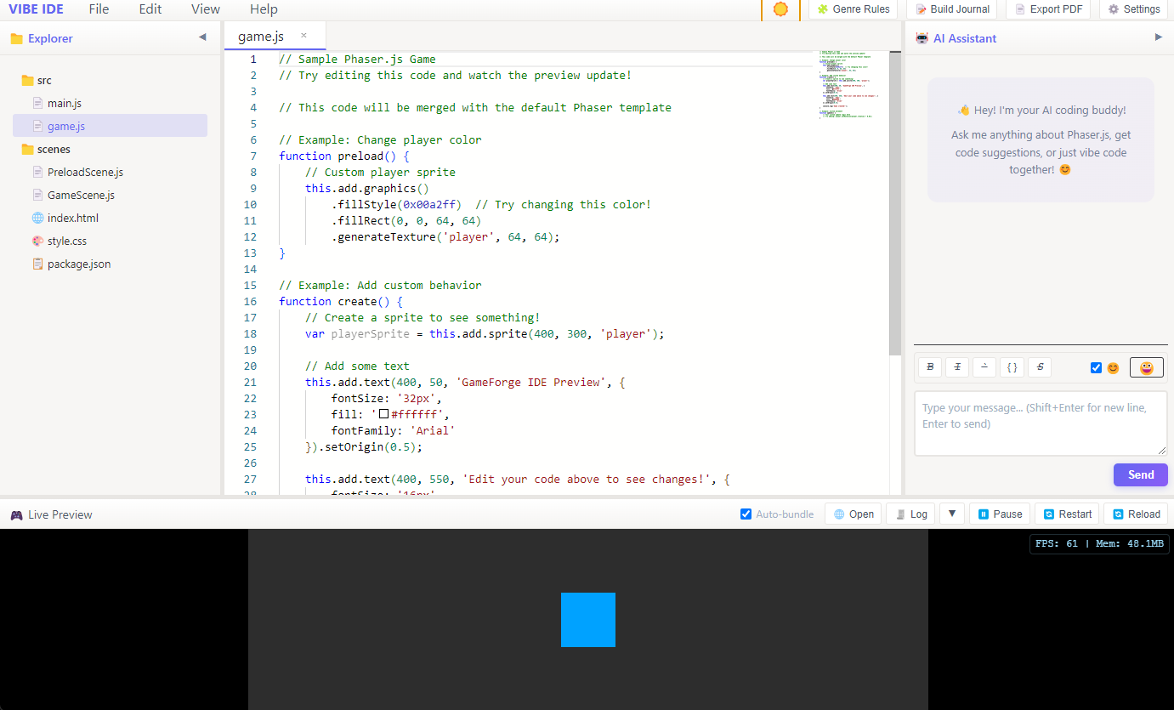Open the View menu
This screenshot has width=1174, height=710.
206,9
